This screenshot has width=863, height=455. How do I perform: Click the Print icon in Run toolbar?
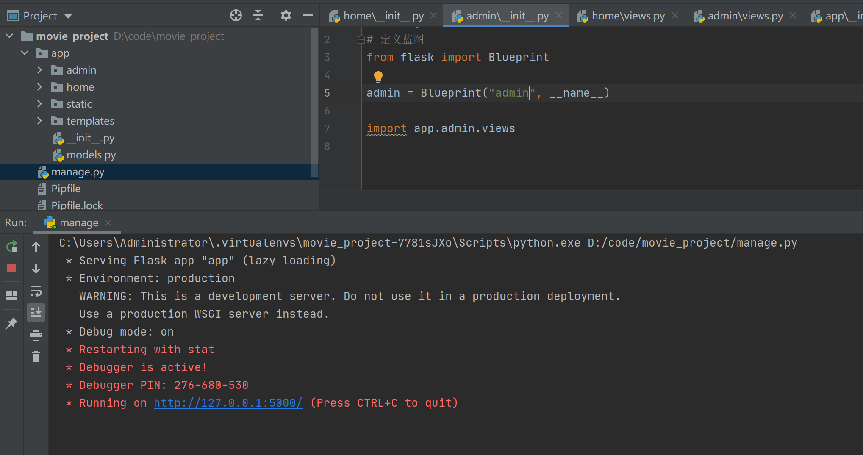pos(36,335)
